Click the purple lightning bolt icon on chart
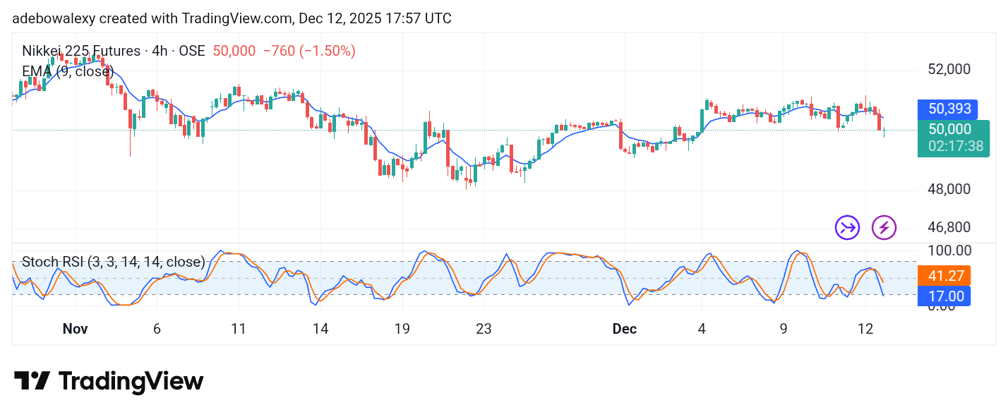 coord(883,227)
